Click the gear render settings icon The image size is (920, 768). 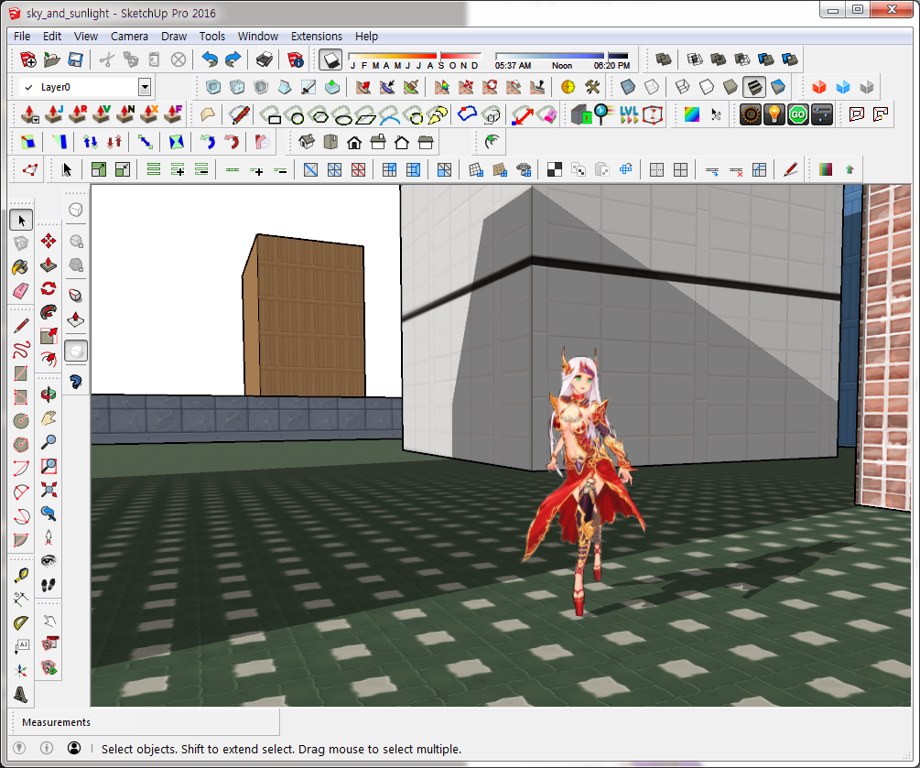[751, 114]
